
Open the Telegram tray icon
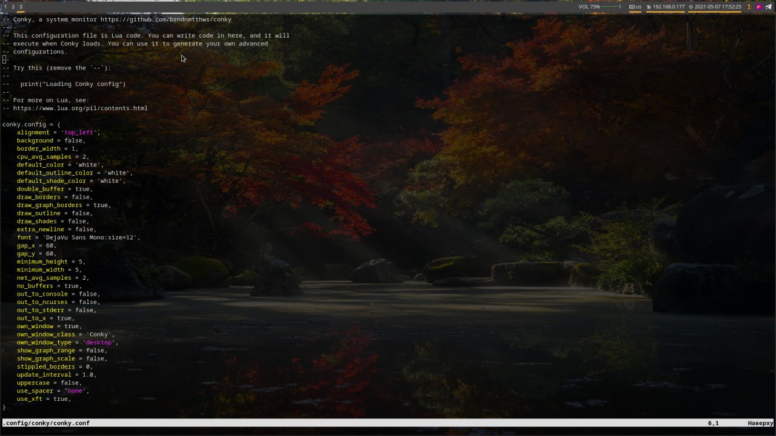point(768,7)
